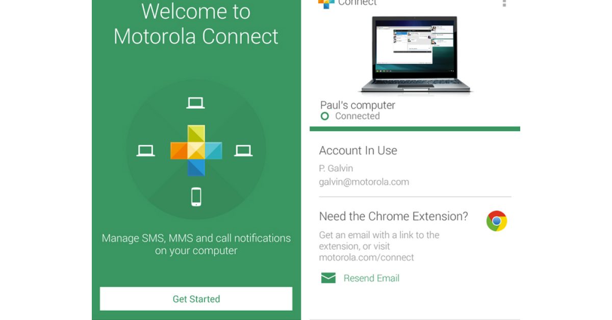The image size is (612, 320).
Task: Tap the Account In Use heading
Action: (x=358, y=150)
